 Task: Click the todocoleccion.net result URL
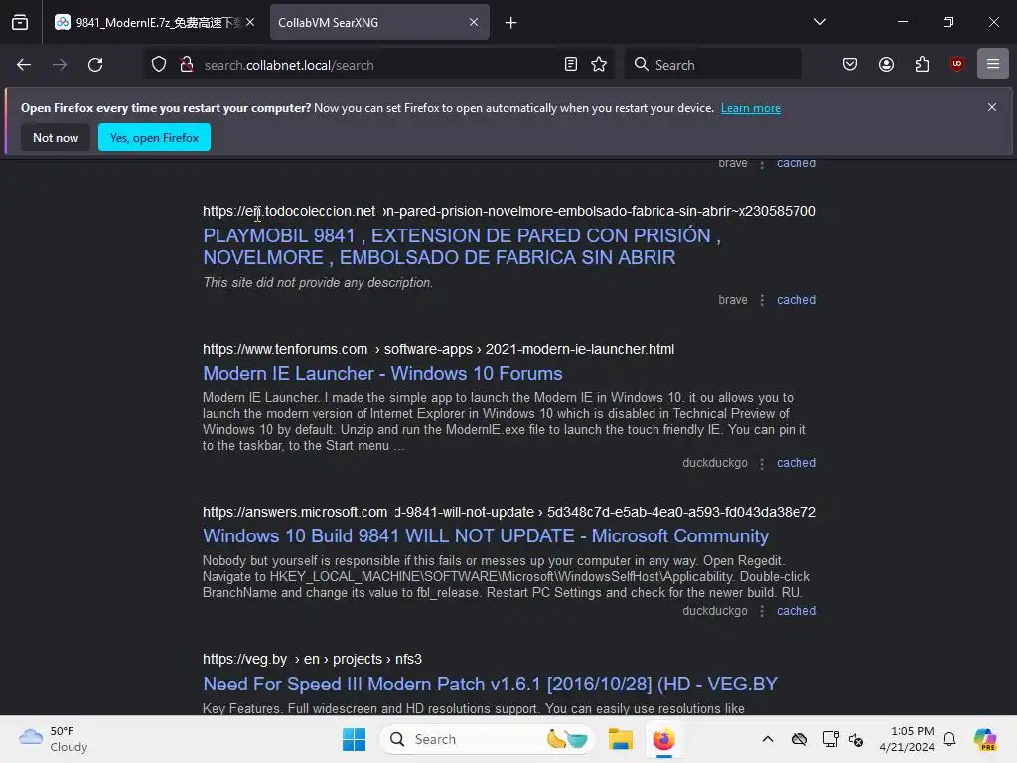[x=509, y=211]
